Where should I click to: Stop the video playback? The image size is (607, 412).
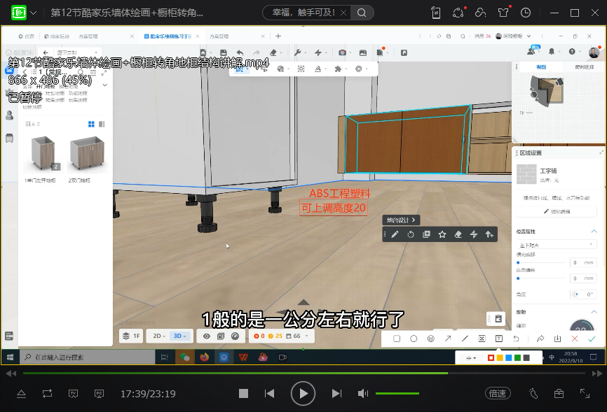(243, 393)
